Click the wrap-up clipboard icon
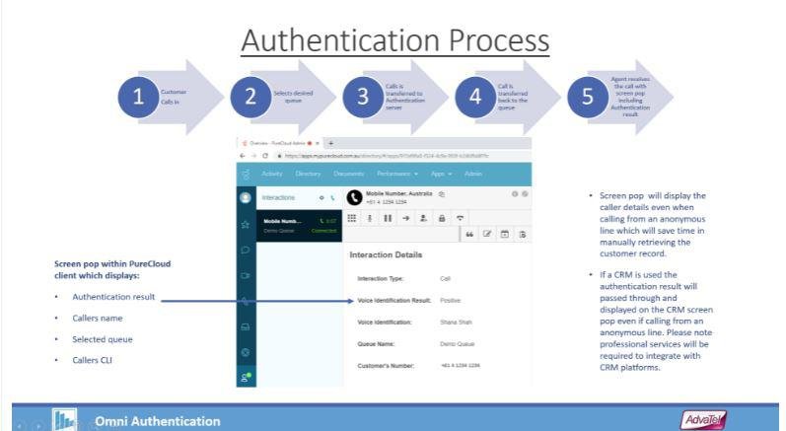This screenshot has height=431, width=786. click(523, 234)
